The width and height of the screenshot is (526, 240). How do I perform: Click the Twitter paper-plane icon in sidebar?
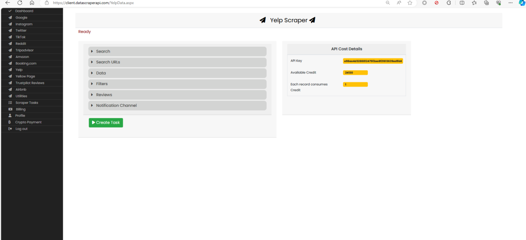(10, 31)
